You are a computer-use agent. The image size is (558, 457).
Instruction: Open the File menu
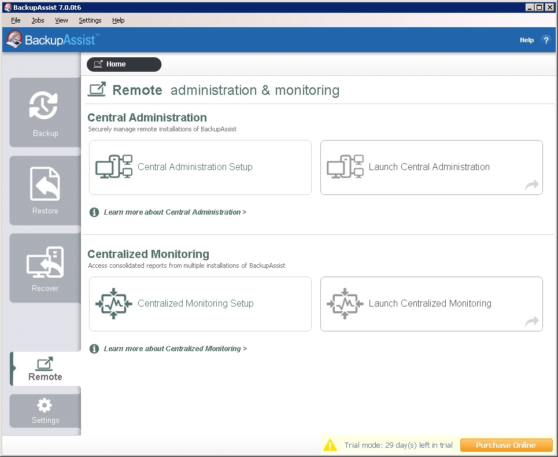[16, 20]
